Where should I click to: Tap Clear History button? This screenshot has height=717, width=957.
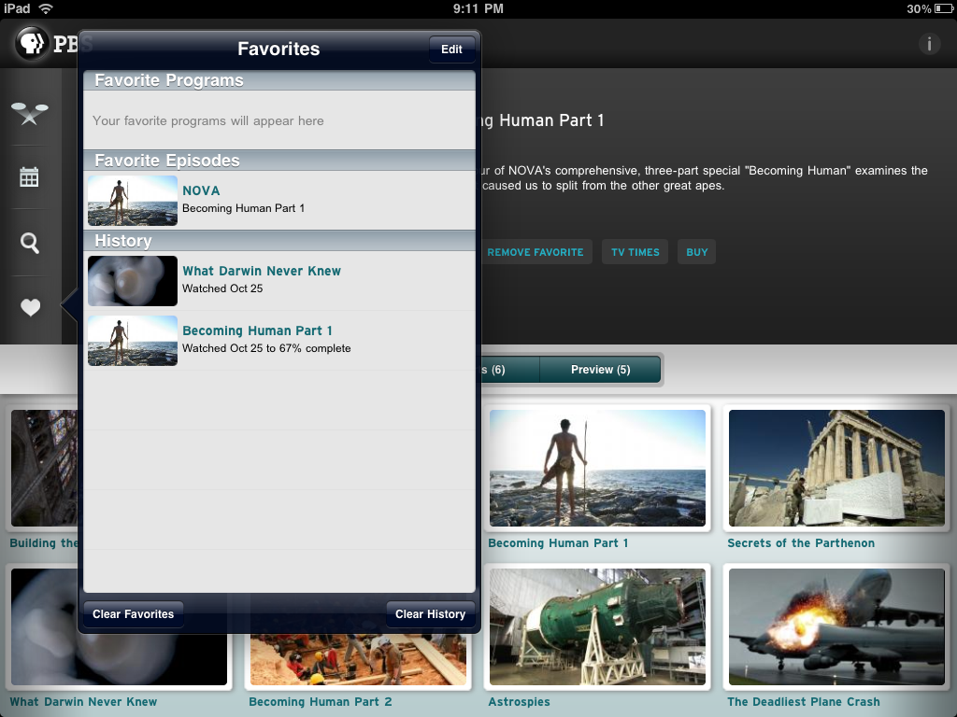click(430, 614)
